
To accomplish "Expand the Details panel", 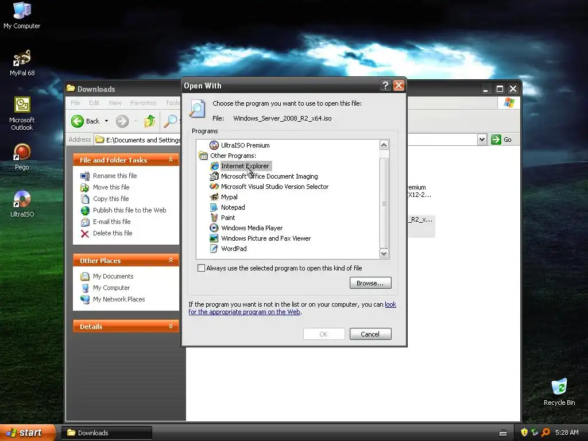I will point(171,326).
